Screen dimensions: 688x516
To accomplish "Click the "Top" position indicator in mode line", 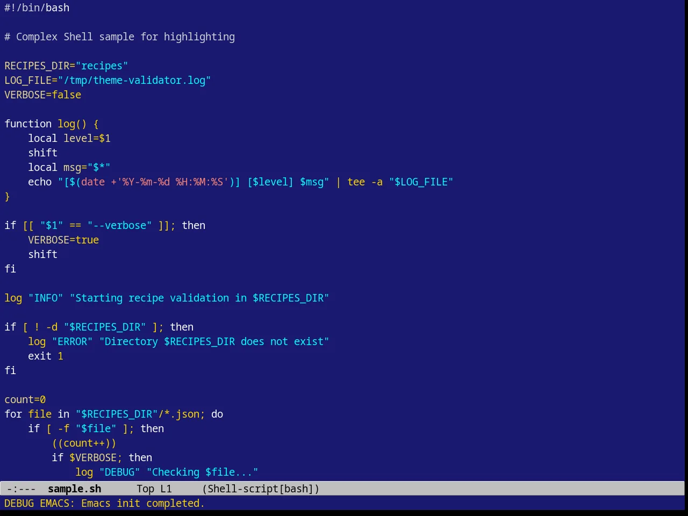I will [146, 489].
